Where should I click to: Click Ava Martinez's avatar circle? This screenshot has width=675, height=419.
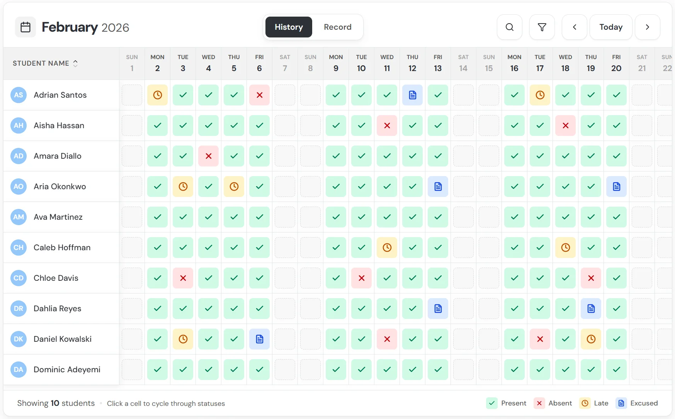click(x=18, y=217)
